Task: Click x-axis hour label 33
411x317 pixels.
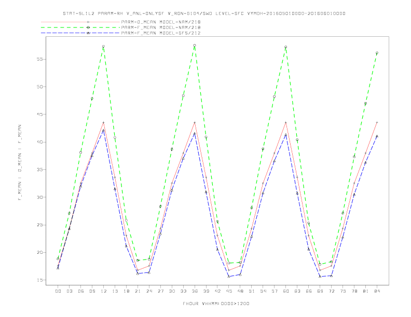Action: [183, 291]
